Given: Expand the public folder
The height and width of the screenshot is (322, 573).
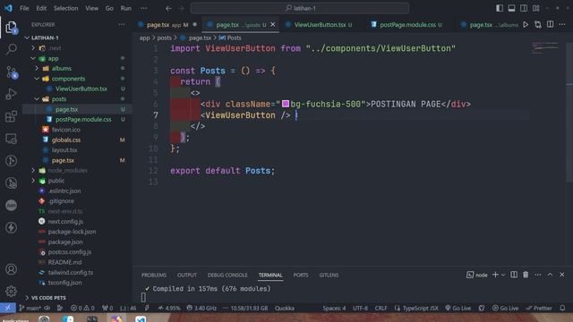Looking at the screenshot, I should [33, 181].
